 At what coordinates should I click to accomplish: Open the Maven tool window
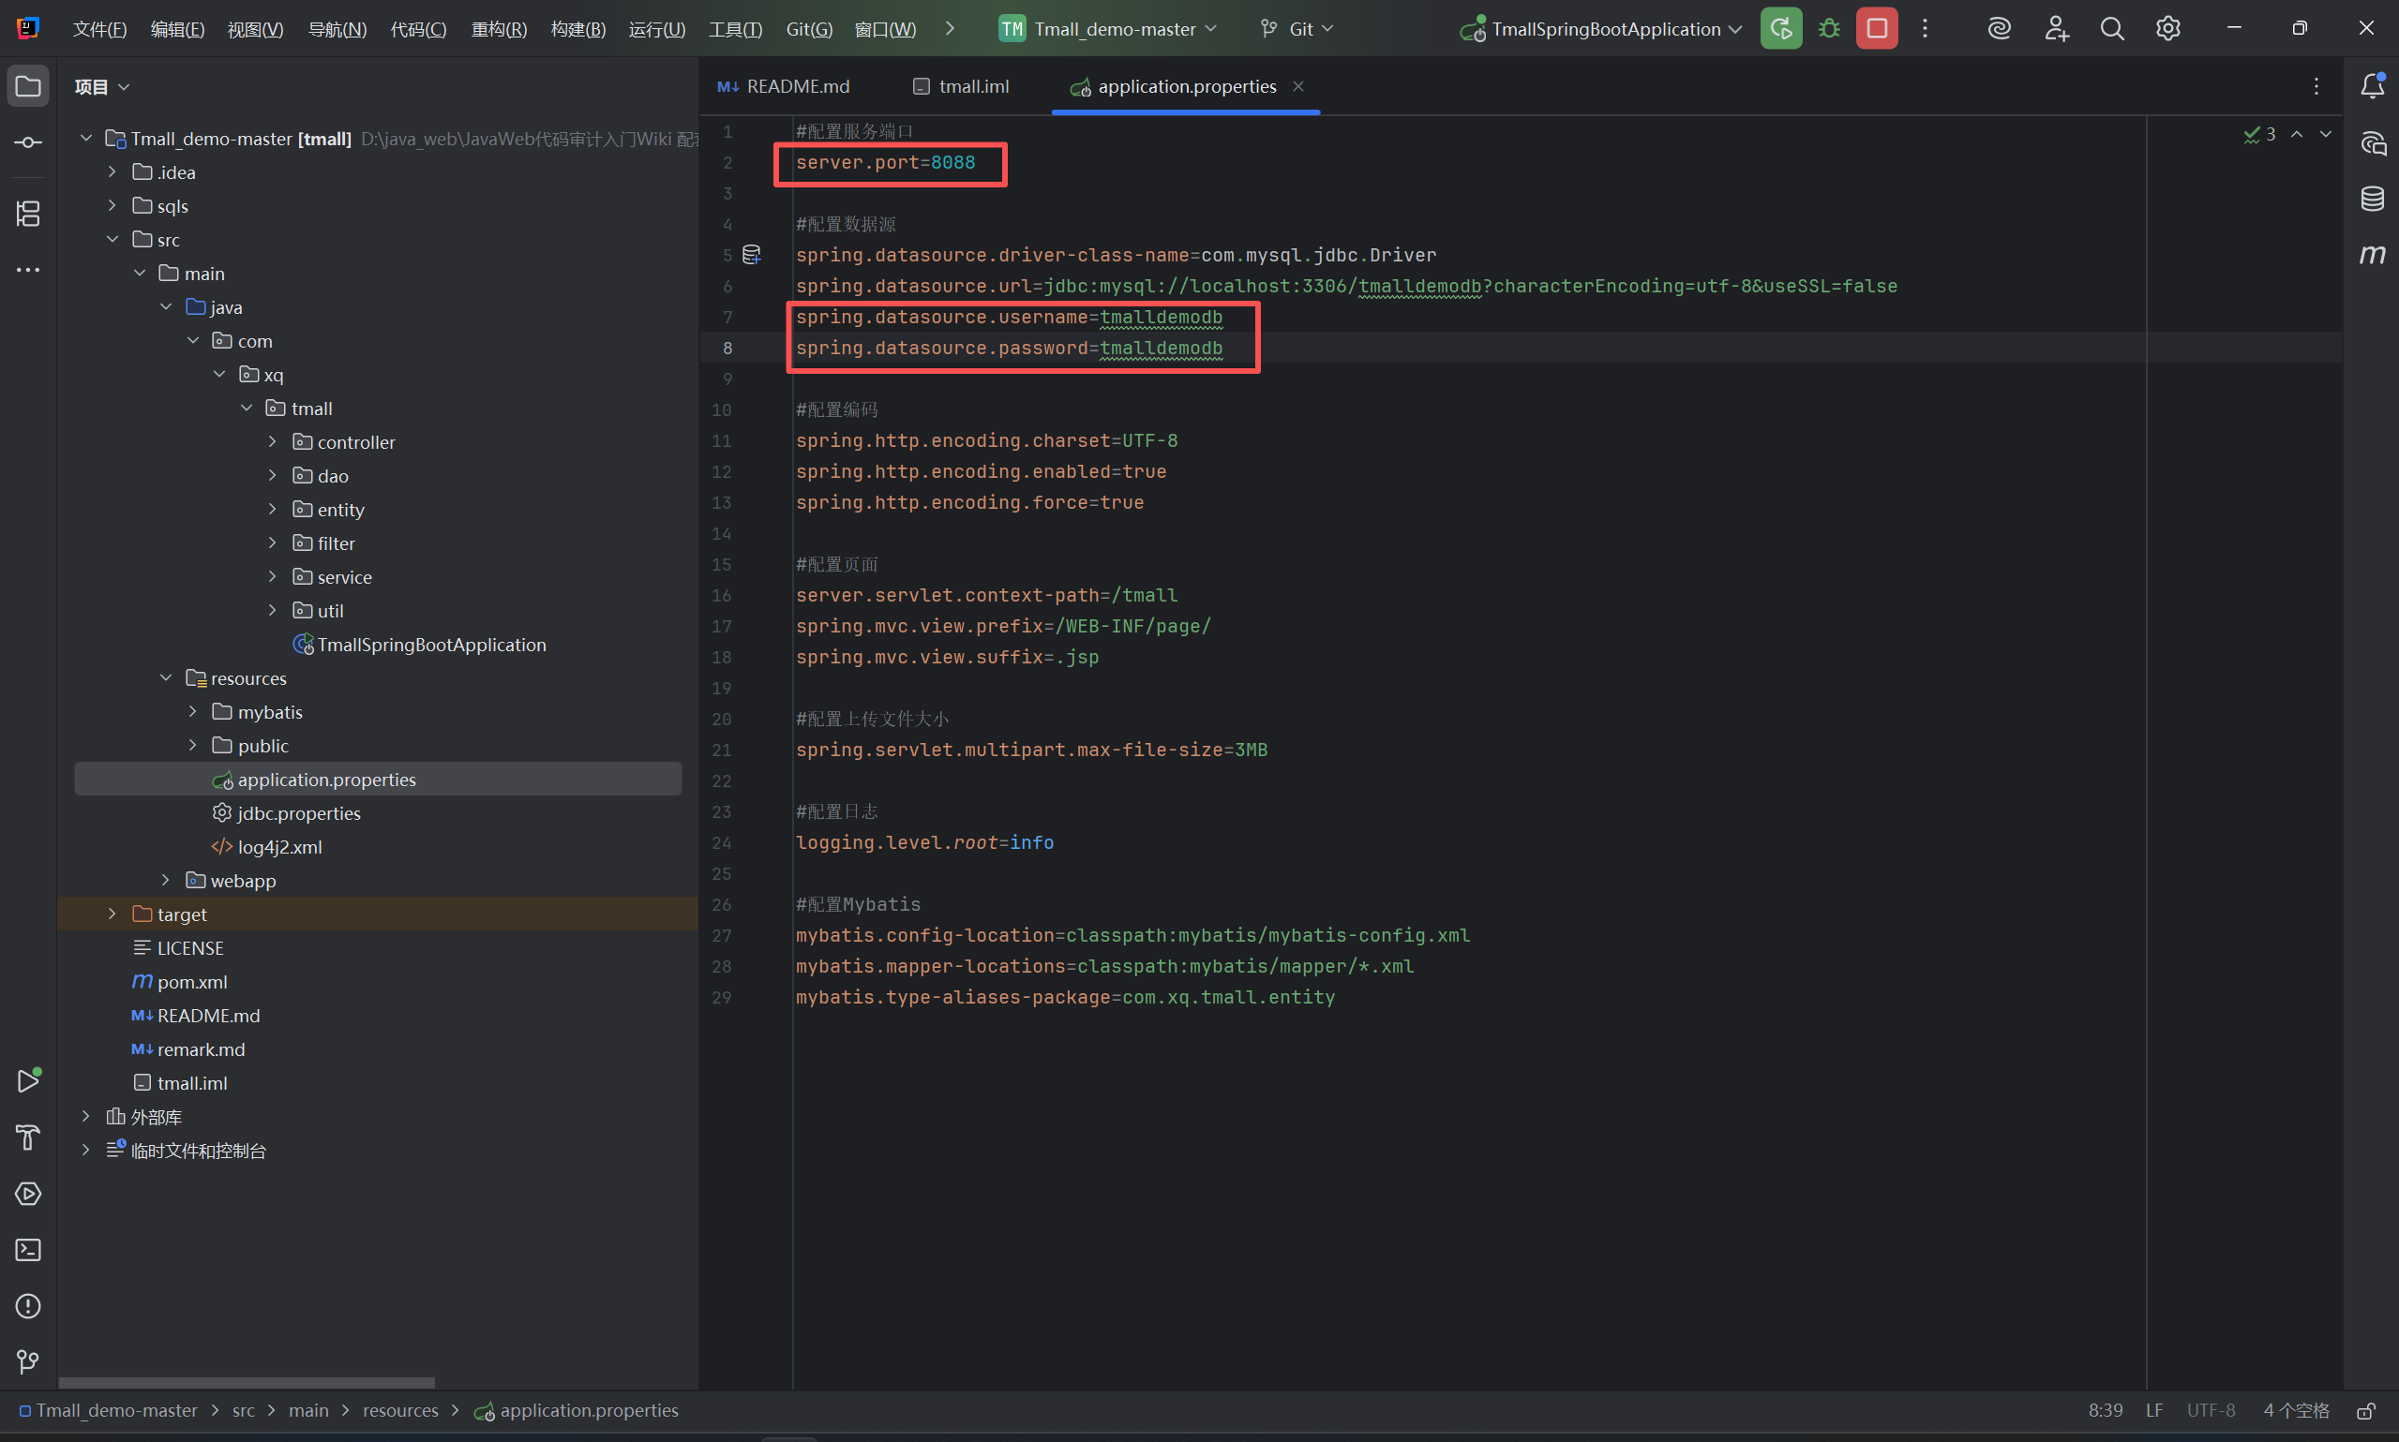coord(2372,255)
